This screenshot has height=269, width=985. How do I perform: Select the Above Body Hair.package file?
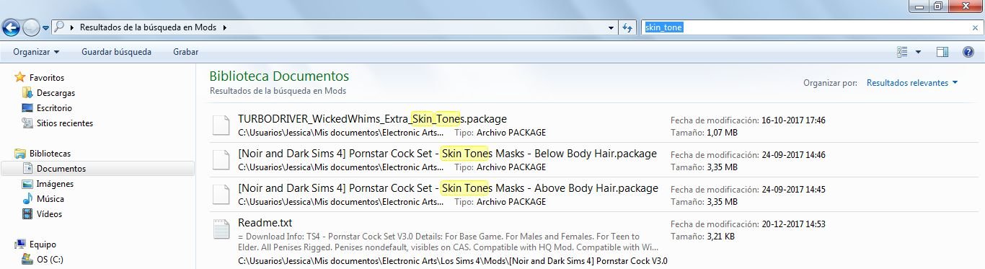448,188
